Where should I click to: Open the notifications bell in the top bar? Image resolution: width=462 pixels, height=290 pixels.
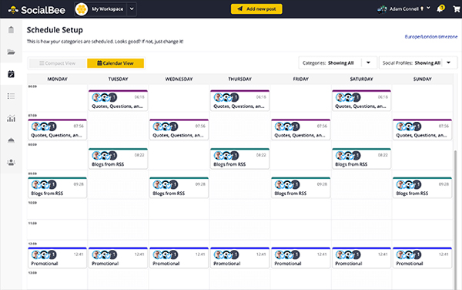[x=440, y=8]
